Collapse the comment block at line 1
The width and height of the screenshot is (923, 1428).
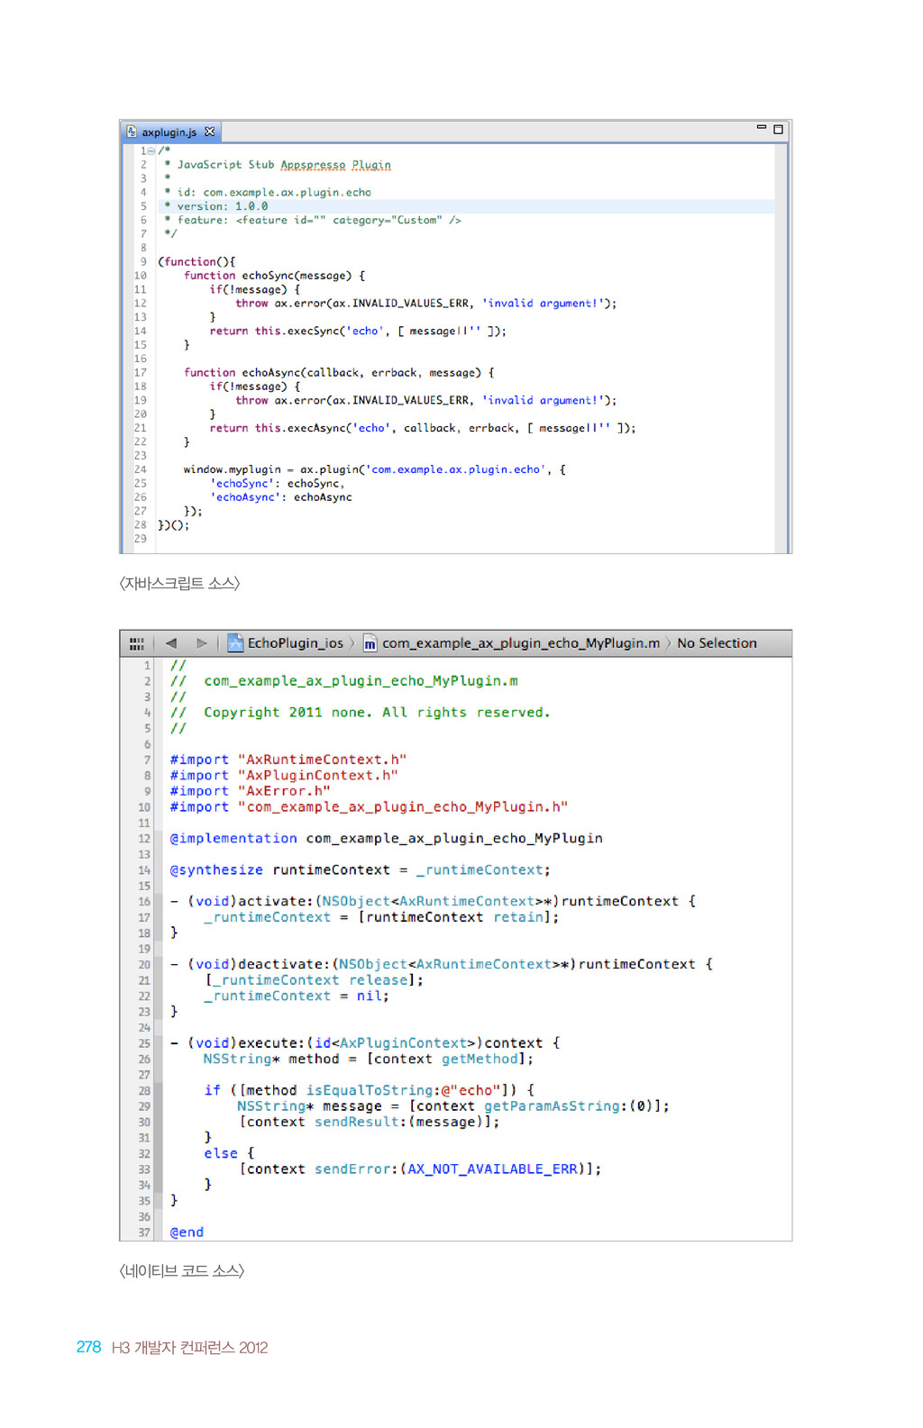[151, 150]
